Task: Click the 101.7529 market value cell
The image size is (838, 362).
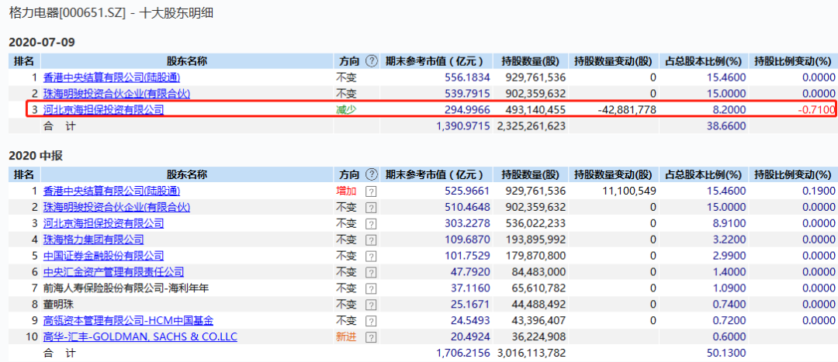Action: coord(468,256)
